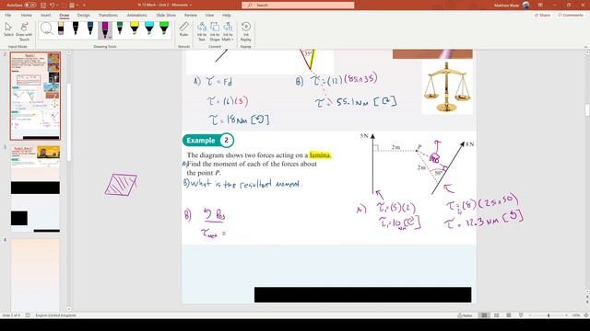The width and height of the screenshot is (590, 331).
Task: Click Next Slide double-arrow button
Action: (x=587, y=302)
